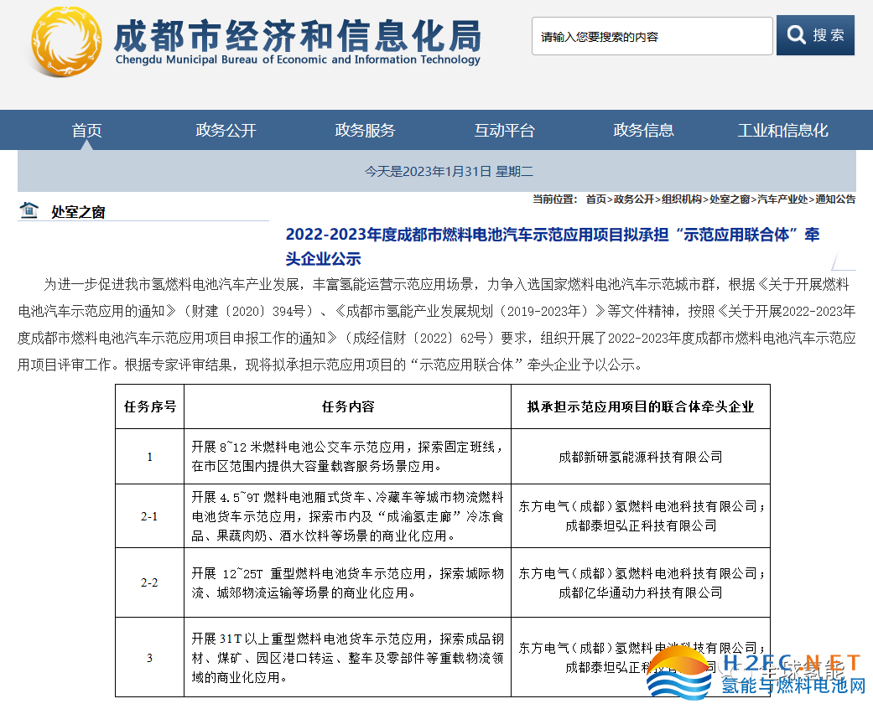The height and width of the screenshot is (709, 873).
Task: Open the 工业和信息化 navigation tab
Action: [x=782, y=130]
